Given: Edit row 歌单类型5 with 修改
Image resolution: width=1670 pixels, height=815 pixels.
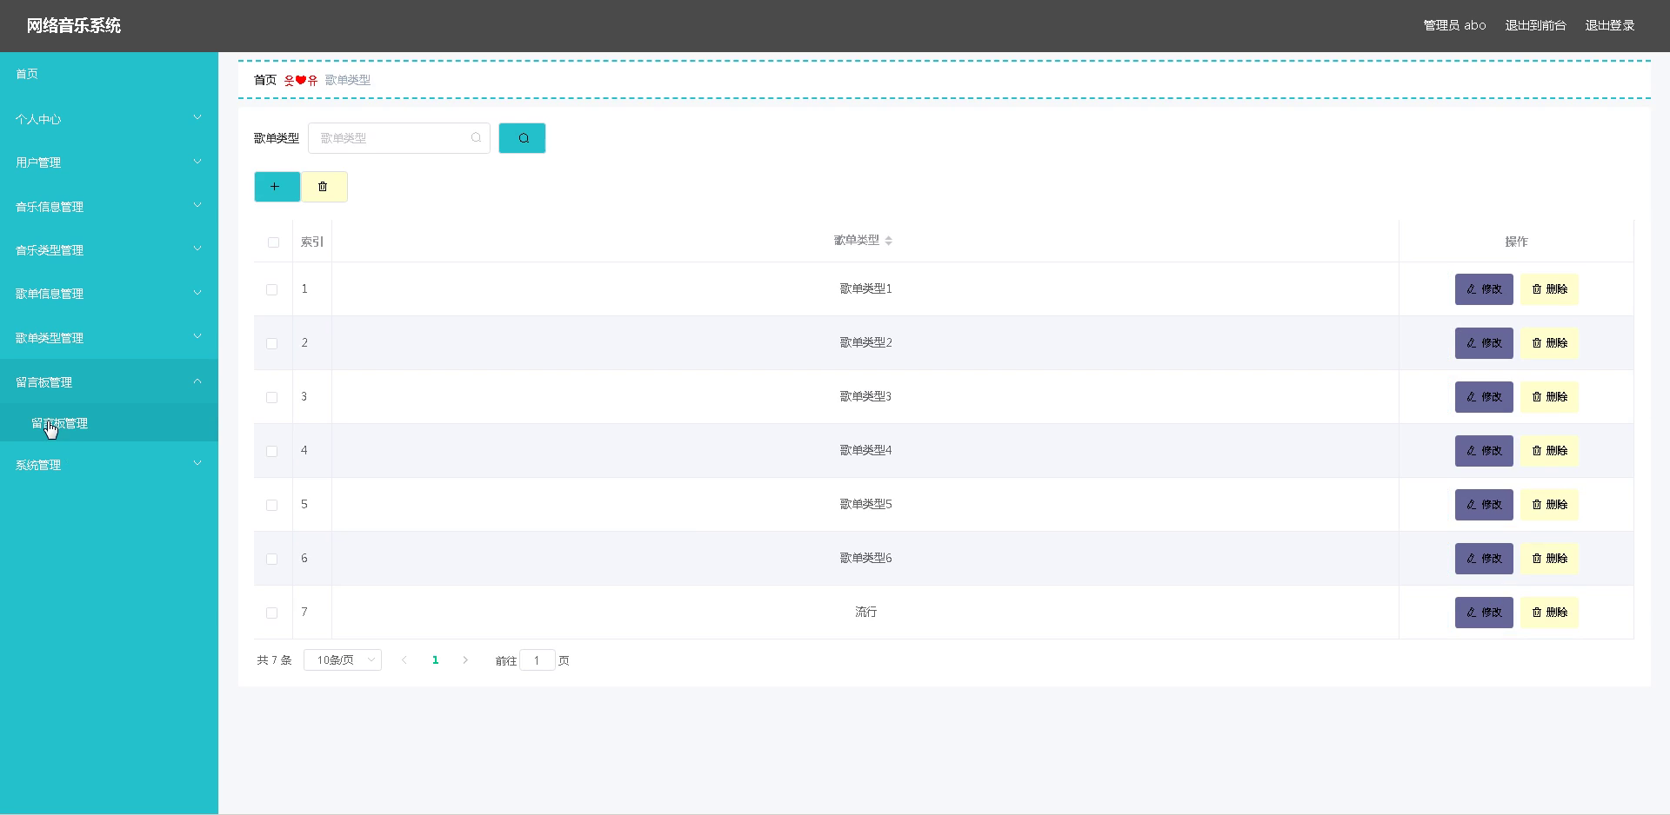Looking at the screenshot, I should coord(1484,505).
